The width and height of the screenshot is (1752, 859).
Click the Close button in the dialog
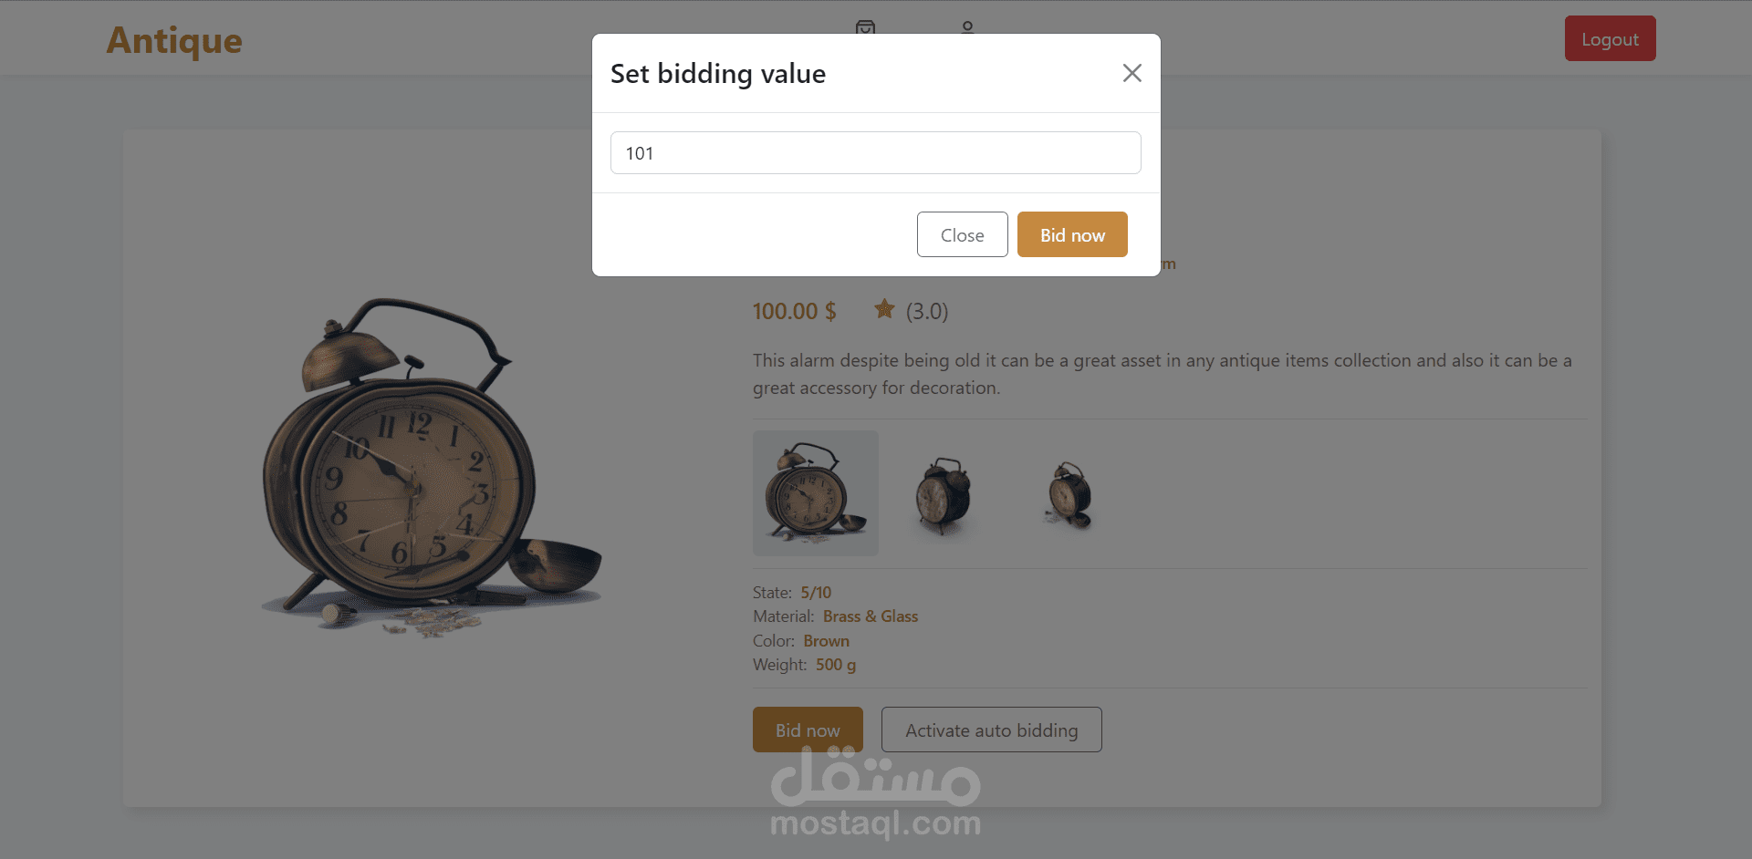point(962,234)
